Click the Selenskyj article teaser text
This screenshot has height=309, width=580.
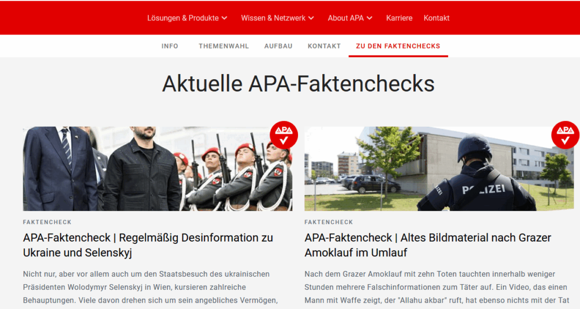click(x=151, y=287)
